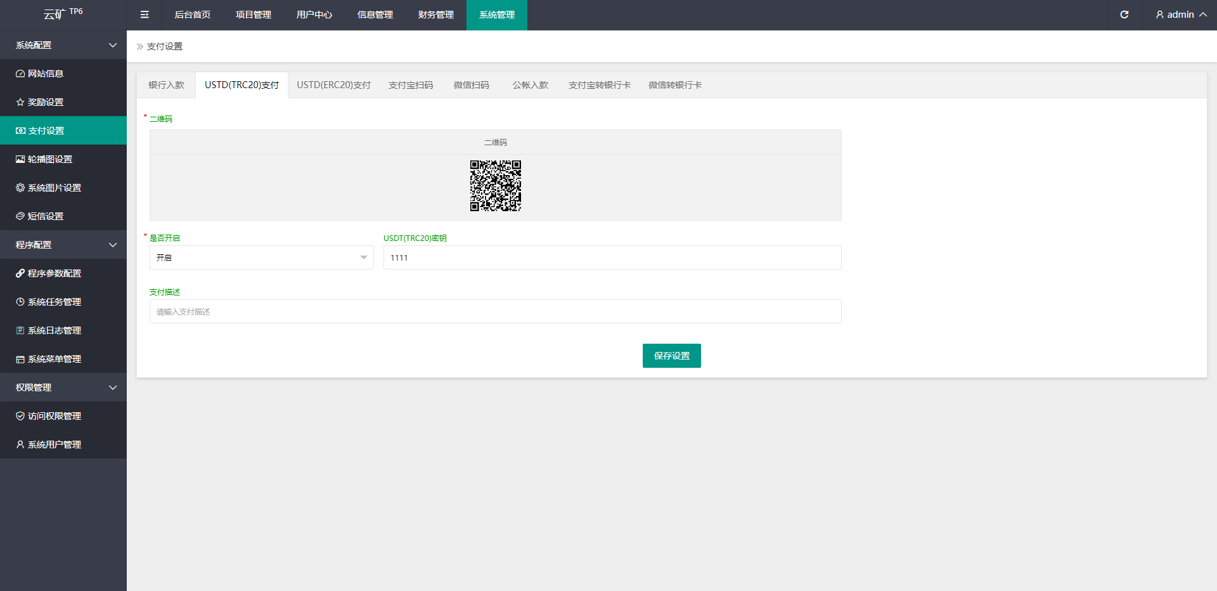Image resolution: width=1217 pixels, height=591 pixels.
Task: Click the refresh page icon
Action: [1124, 15]
